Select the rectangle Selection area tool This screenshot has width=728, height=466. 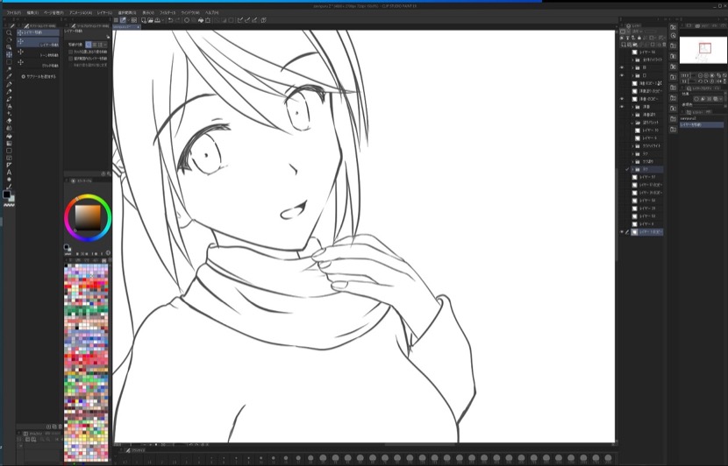tap(9, 61)
